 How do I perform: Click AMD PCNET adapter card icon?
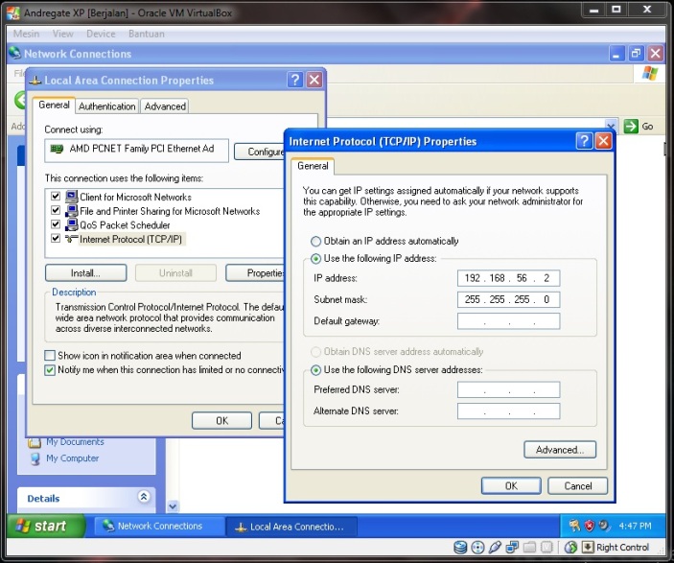[57, 149]
